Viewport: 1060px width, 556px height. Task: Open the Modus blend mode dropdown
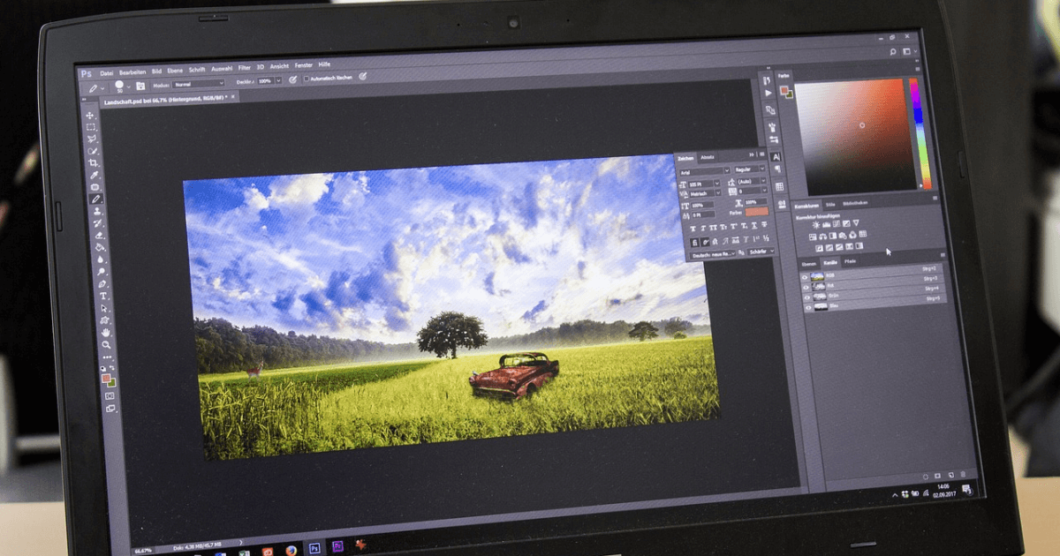[200, 84]
